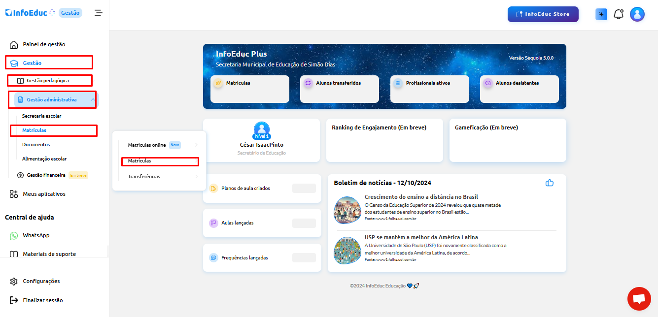Click the Configurações gear icon
658x317 pixels.
pos(14,282)
